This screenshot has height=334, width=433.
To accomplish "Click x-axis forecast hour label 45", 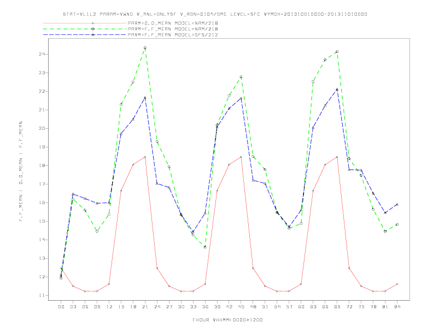I will [x=241, y=307].
